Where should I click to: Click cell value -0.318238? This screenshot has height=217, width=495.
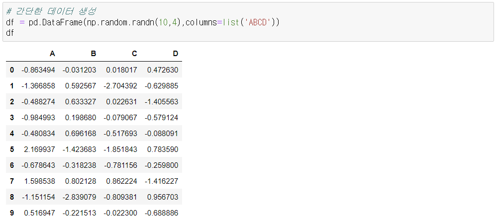click(79, 165)
